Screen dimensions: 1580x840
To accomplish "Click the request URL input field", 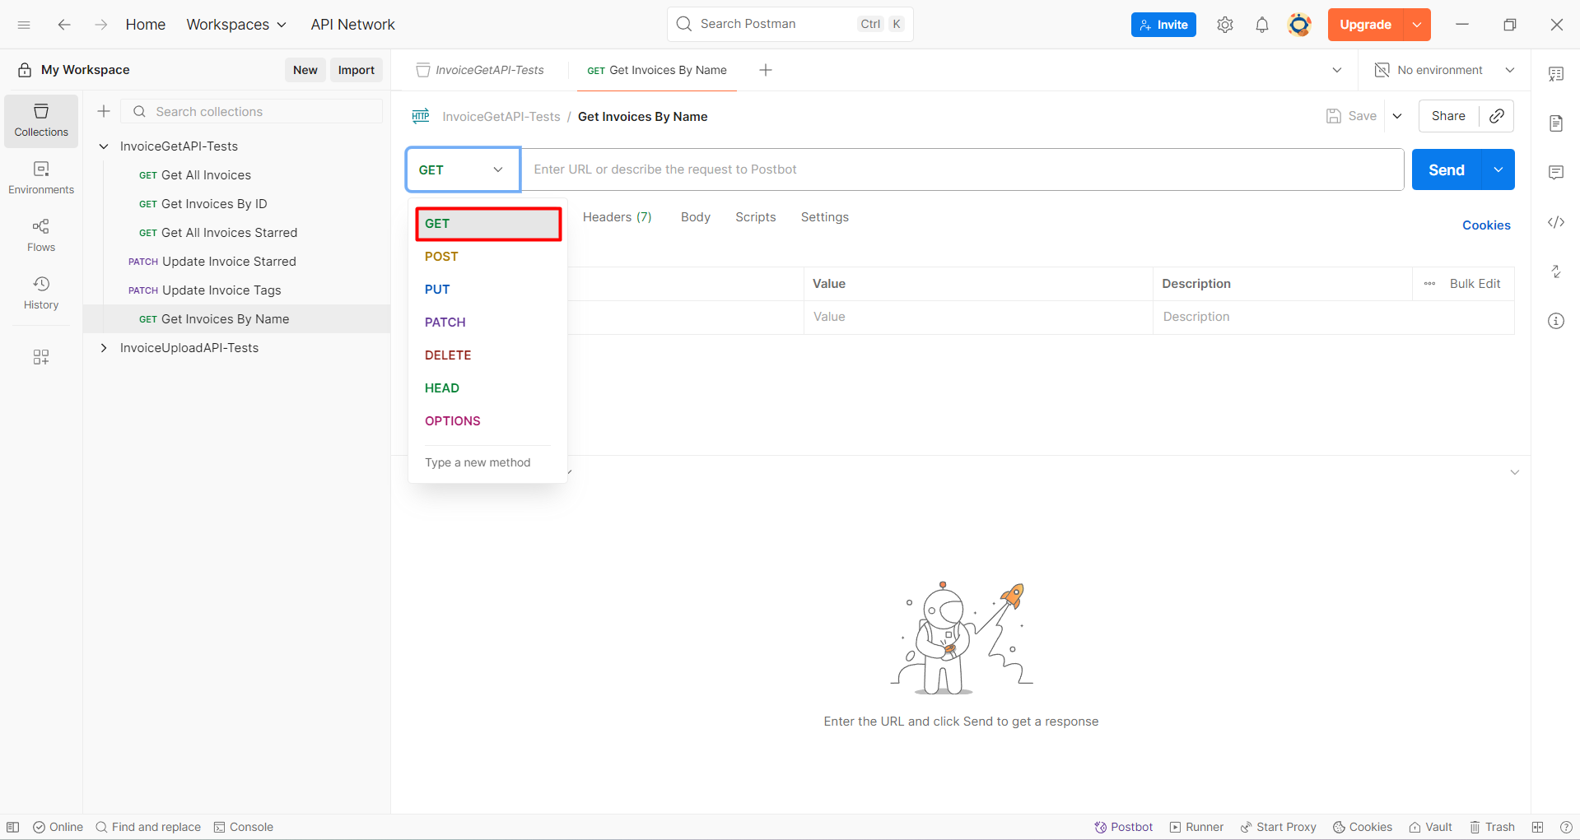I will click(x=906, y=169).
